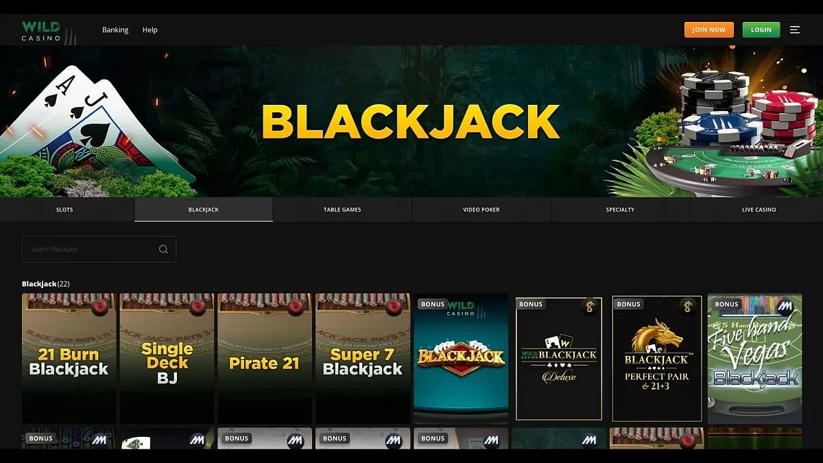Open the Video Poker tab
823x463 pixels.
point(481,209)
